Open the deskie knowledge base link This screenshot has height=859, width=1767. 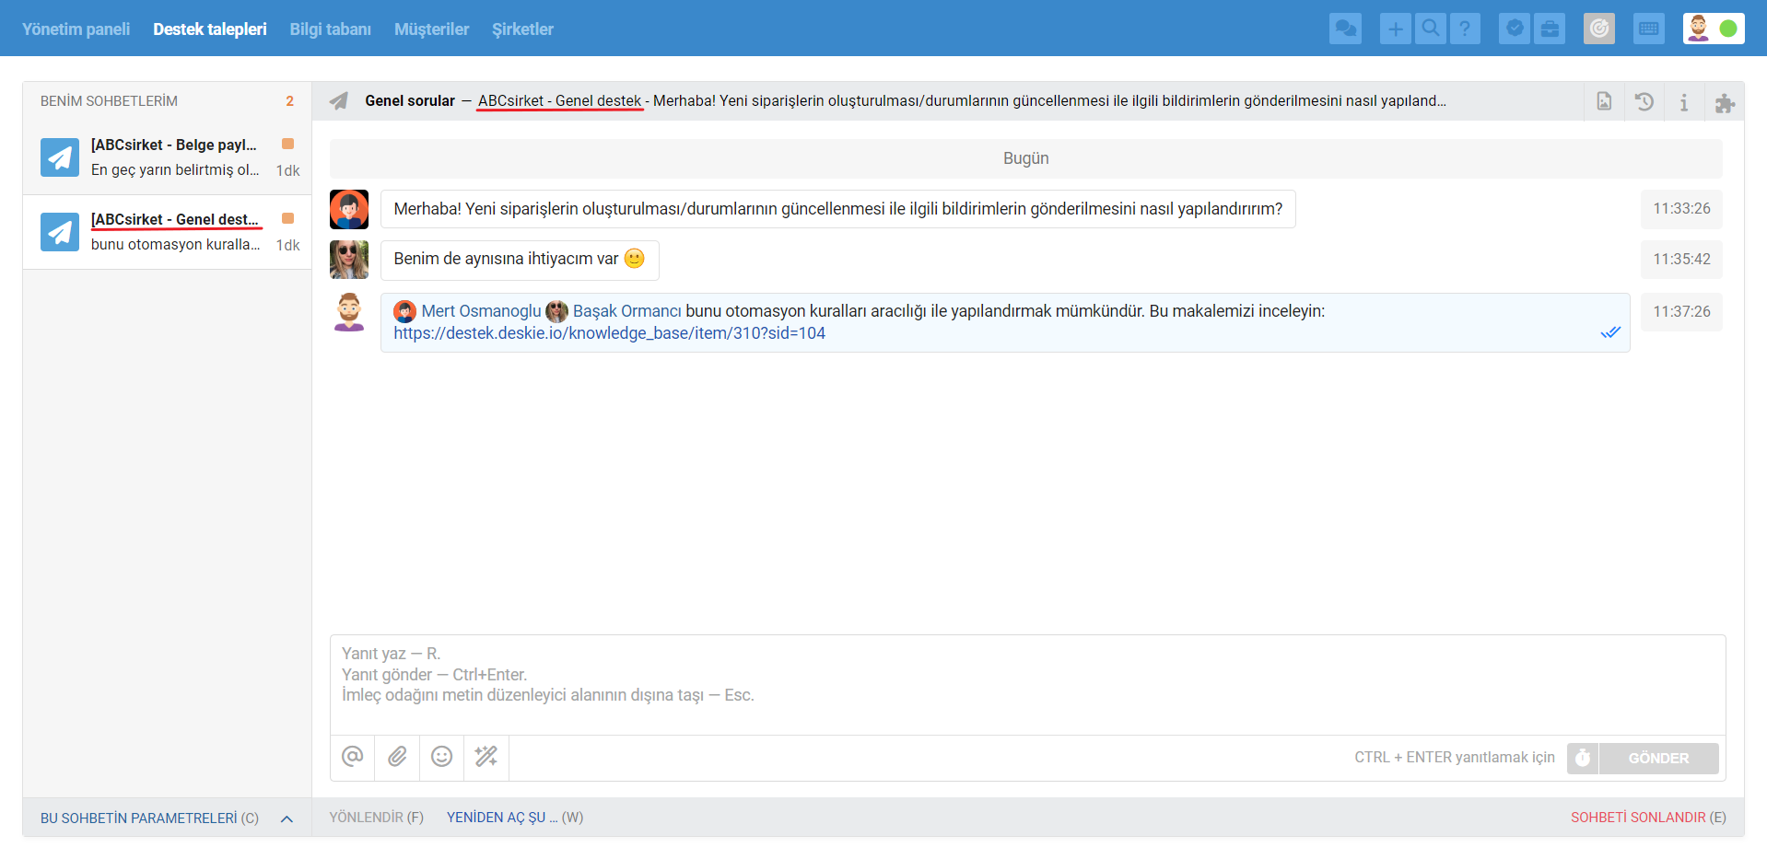point(609,333)
